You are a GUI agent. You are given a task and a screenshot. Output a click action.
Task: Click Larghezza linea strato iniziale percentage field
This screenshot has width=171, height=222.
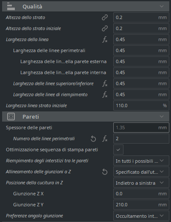click(141, 105)
